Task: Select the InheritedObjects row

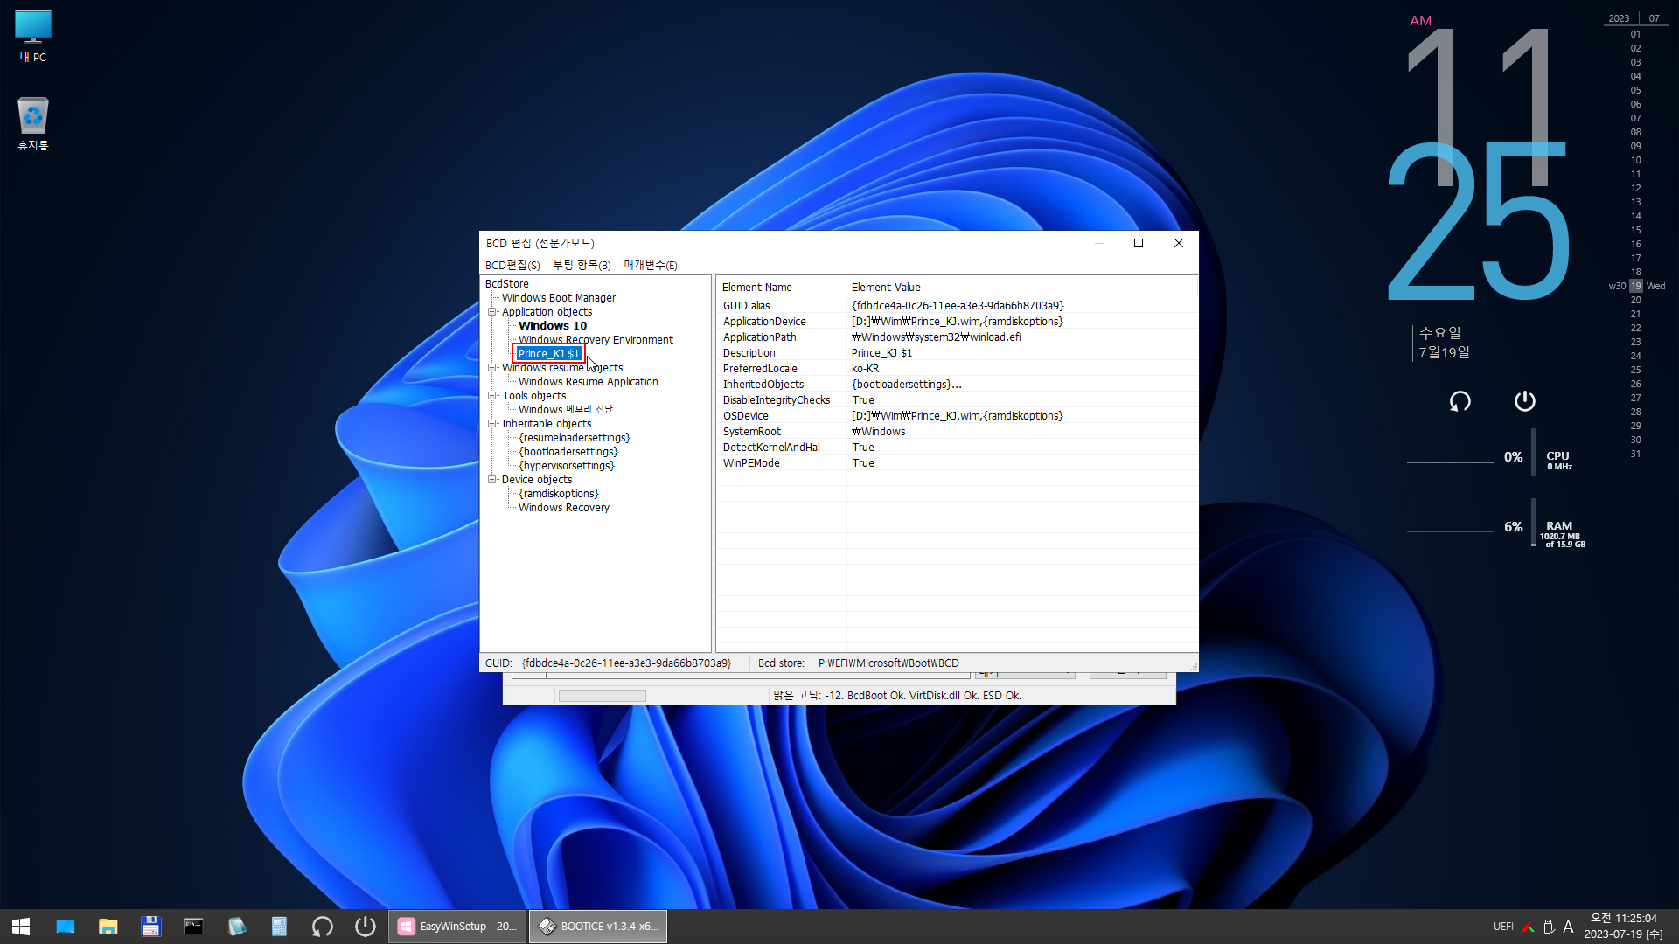Action: click(957, 385)
